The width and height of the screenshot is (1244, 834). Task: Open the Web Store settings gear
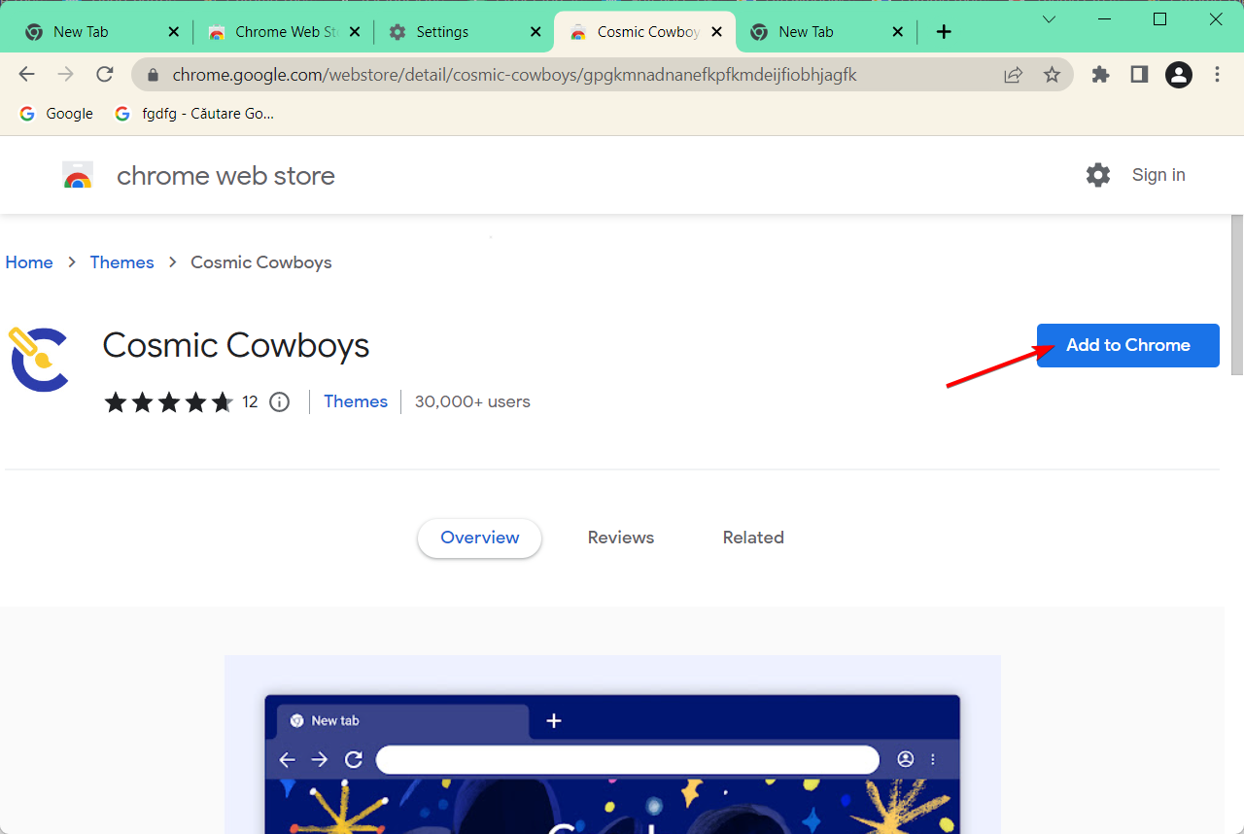pyautogui.click(x=1098, y=175)
